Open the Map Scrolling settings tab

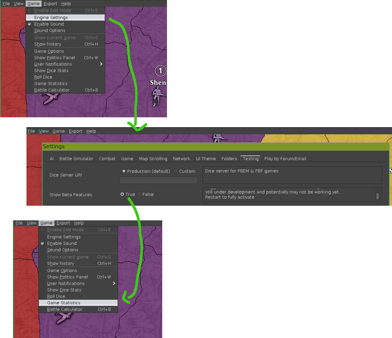click(x=153, y=159)
